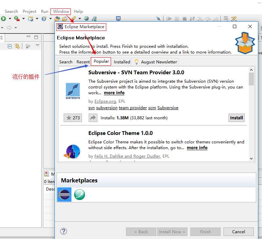262x239 pixels.
Task: Click the Cancel button
Action: point(238,232)
